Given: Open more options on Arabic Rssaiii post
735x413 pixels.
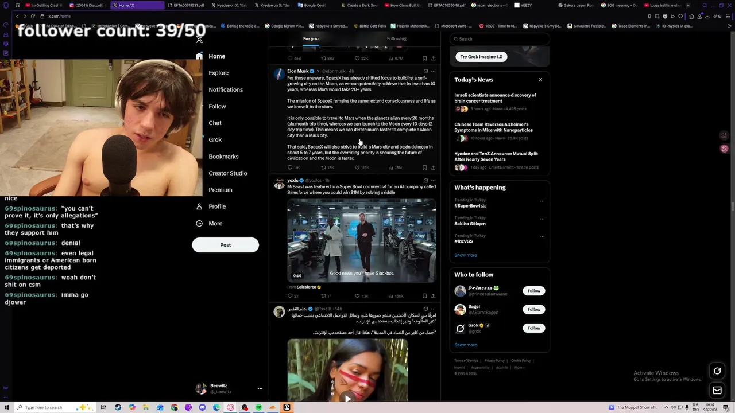Looking at the screenshot, I should 433,309.
